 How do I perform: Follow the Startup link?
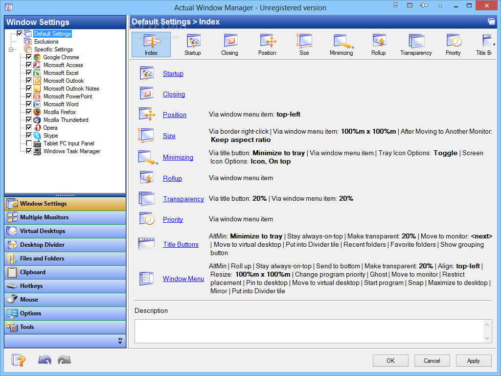(173, 73)
